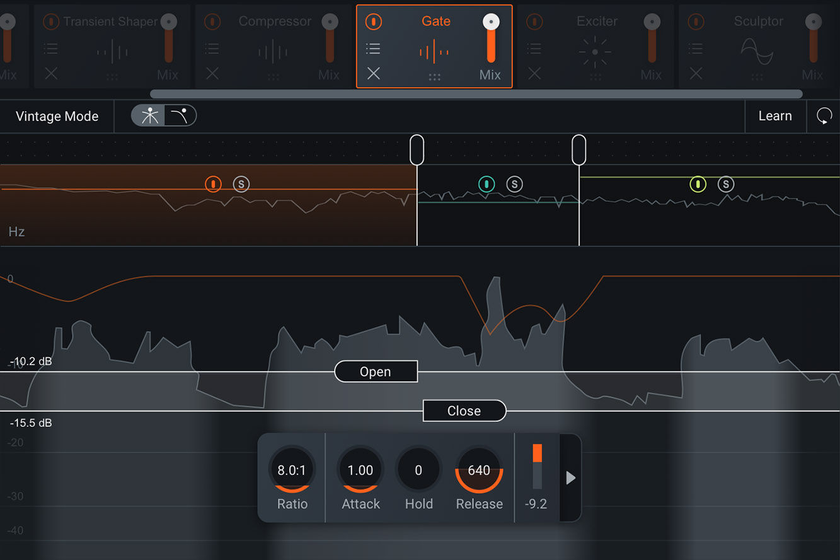This screenshot has width=840, height=560.
Task: Click the Gate Mix slider handle
Action: click(491, 22)
